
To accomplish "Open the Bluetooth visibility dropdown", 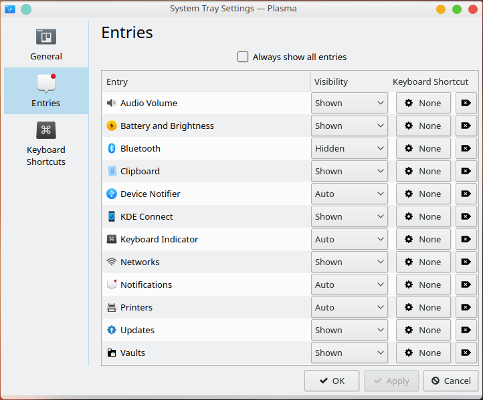I will coord(349,148).
